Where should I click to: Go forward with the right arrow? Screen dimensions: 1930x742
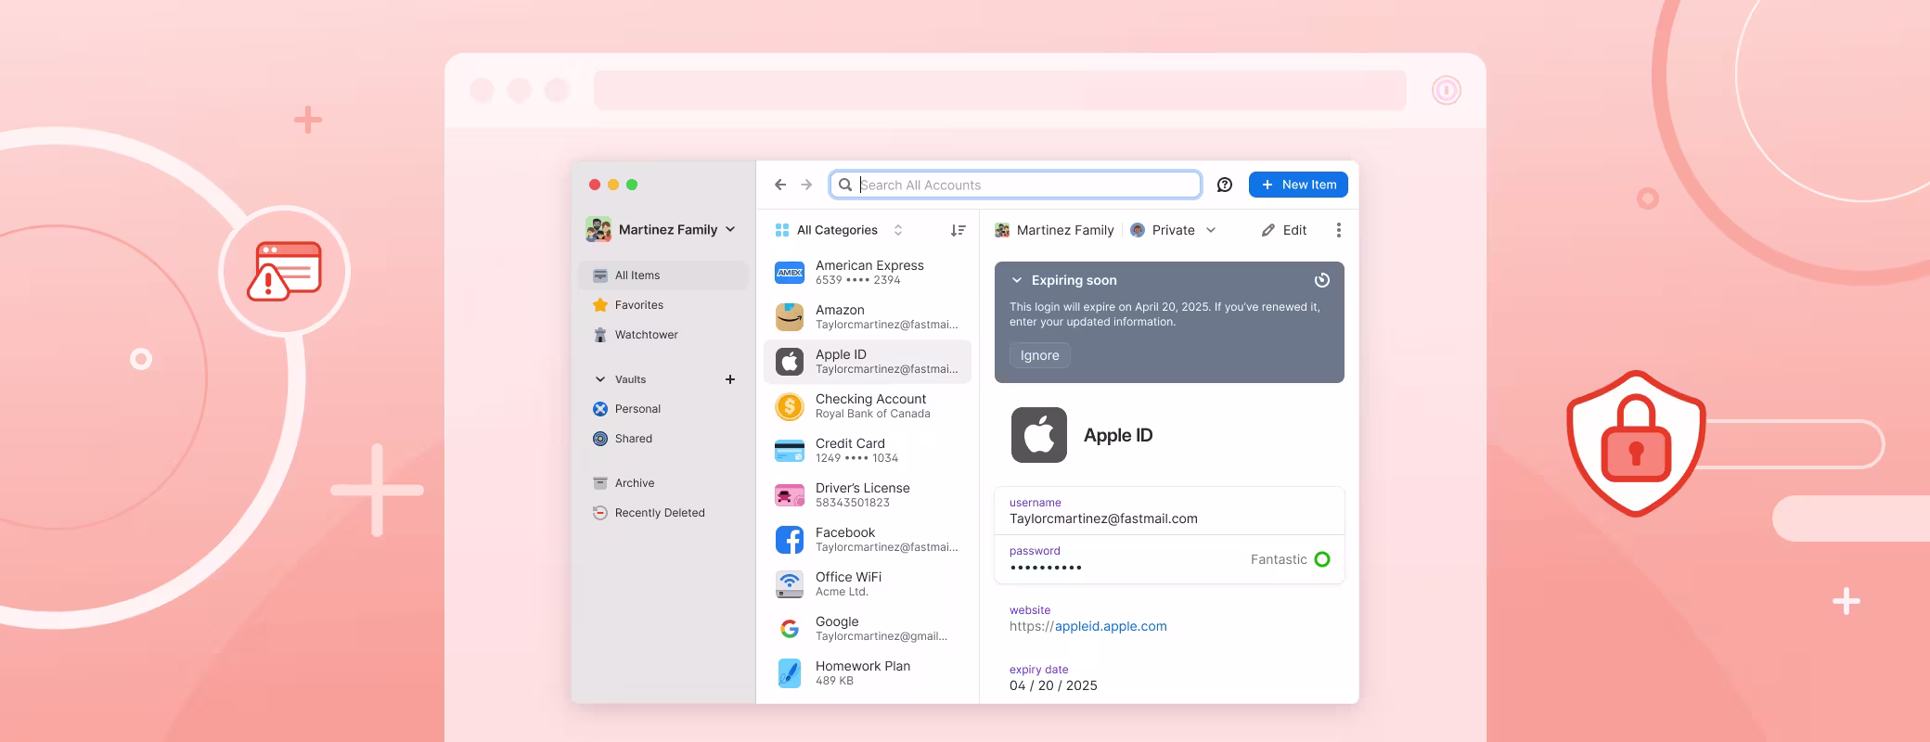coord(806,185)
